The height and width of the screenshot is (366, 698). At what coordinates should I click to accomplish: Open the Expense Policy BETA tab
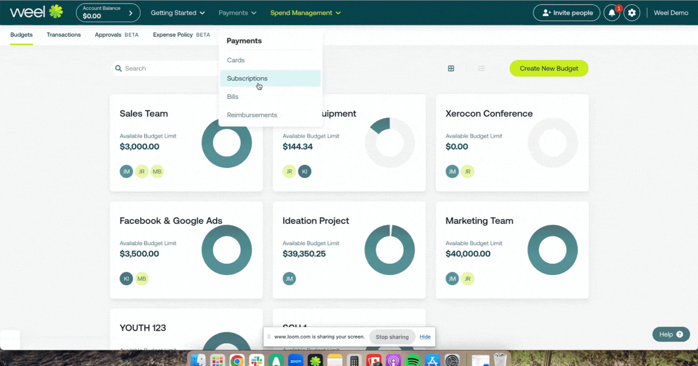[181, 35]
